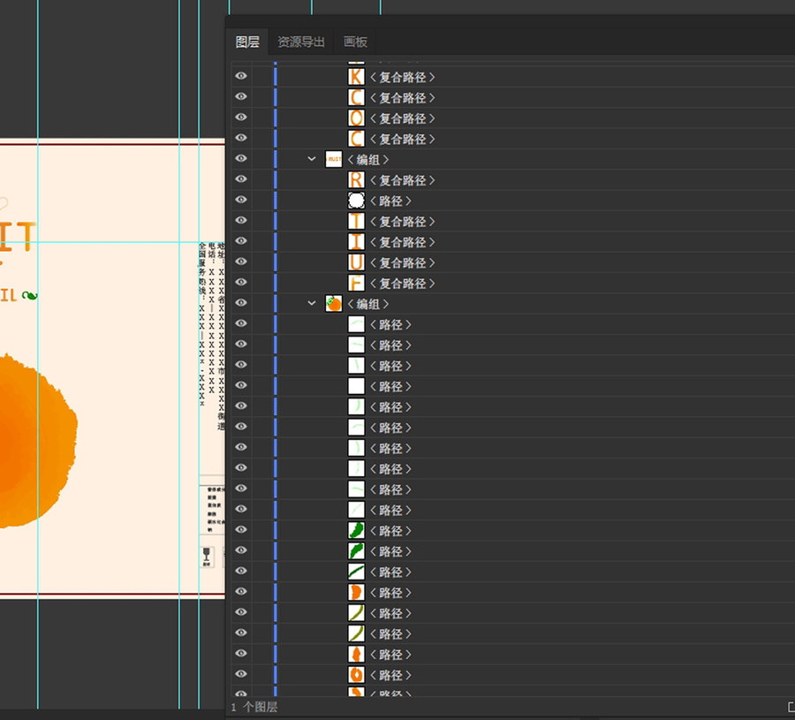Hide the orange fruit group via eye icon
The height and width of the screenshot is (720, 795).
coord(241,303)
